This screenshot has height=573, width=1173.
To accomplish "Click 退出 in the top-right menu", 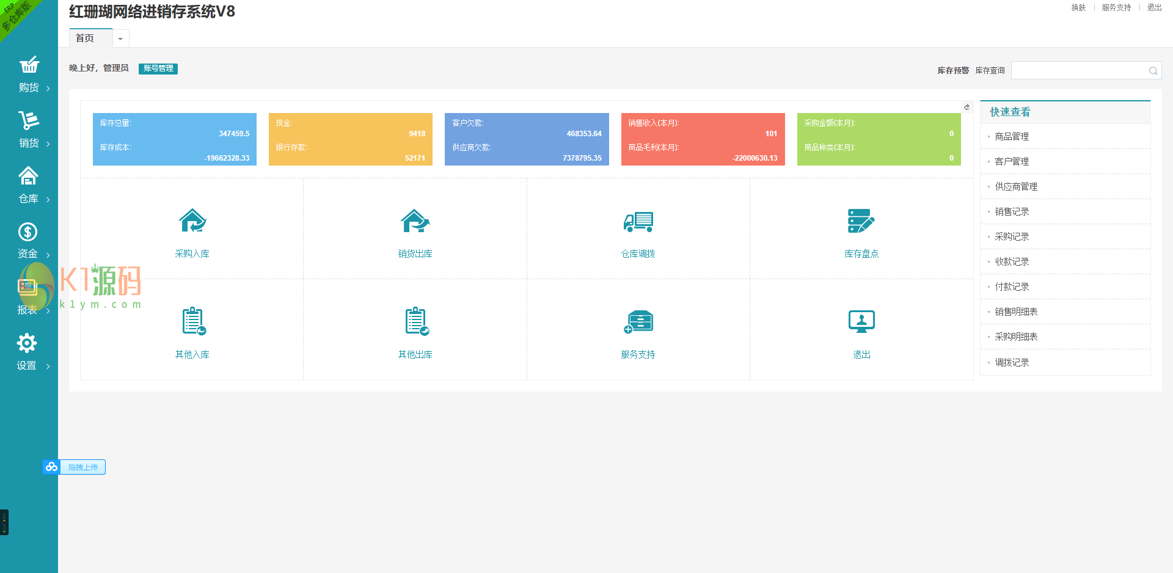I will coord(1154,8).
